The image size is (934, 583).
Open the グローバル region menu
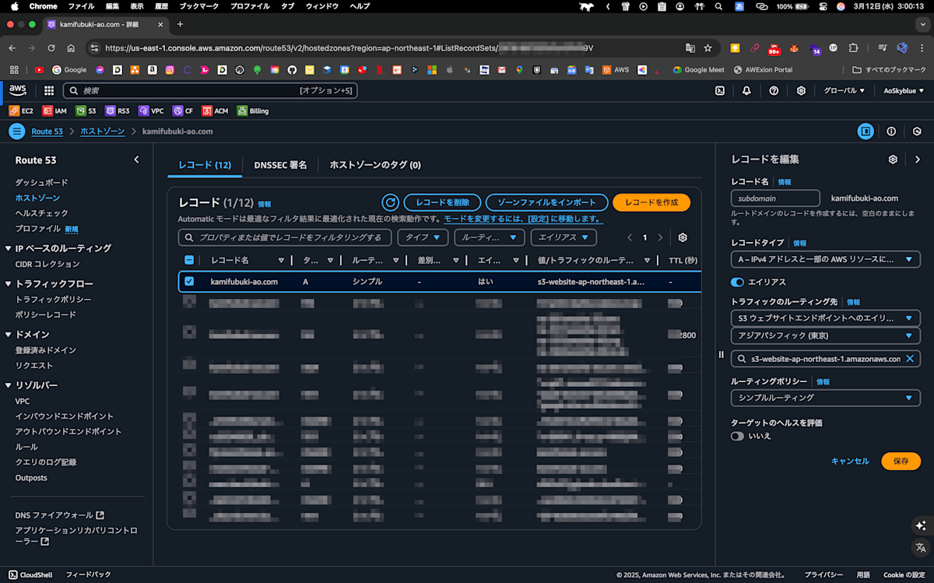(844, 90)
